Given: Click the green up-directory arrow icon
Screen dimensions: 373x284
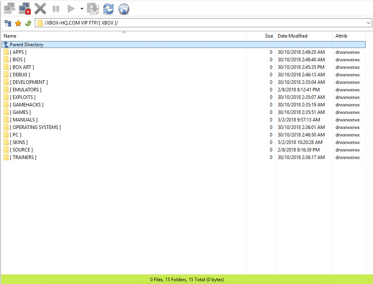Looking at the screenshot, I should coord(28,23).
